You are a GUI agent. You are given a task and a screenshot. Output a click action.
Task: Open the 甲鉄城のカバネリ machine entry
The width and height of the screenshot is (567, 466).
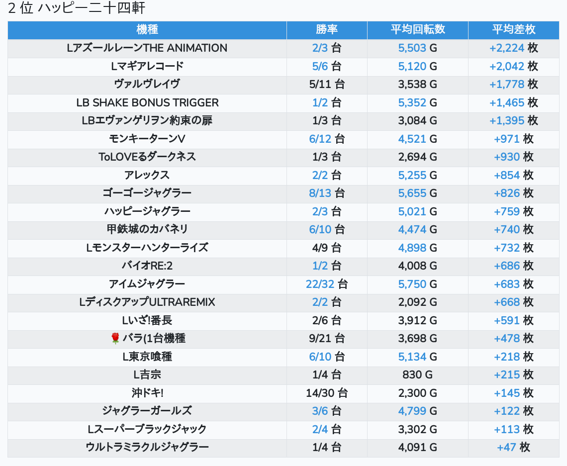coord(147,229)
